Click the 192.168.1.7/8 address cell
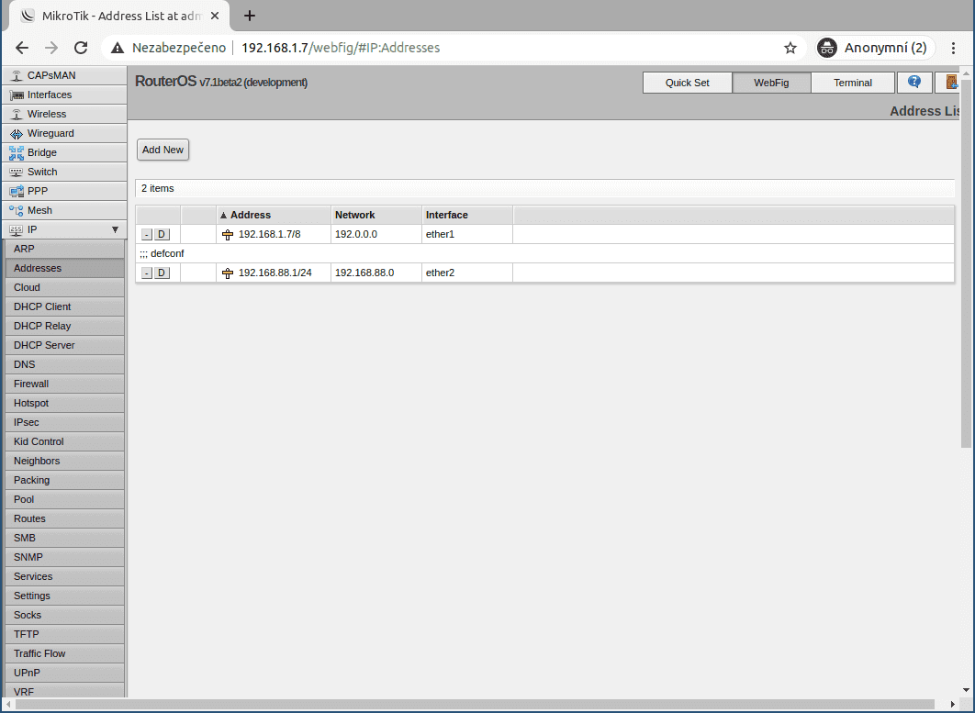Image resolution: width=975 pixels, height=713 pixels. [x=274, y=234]
